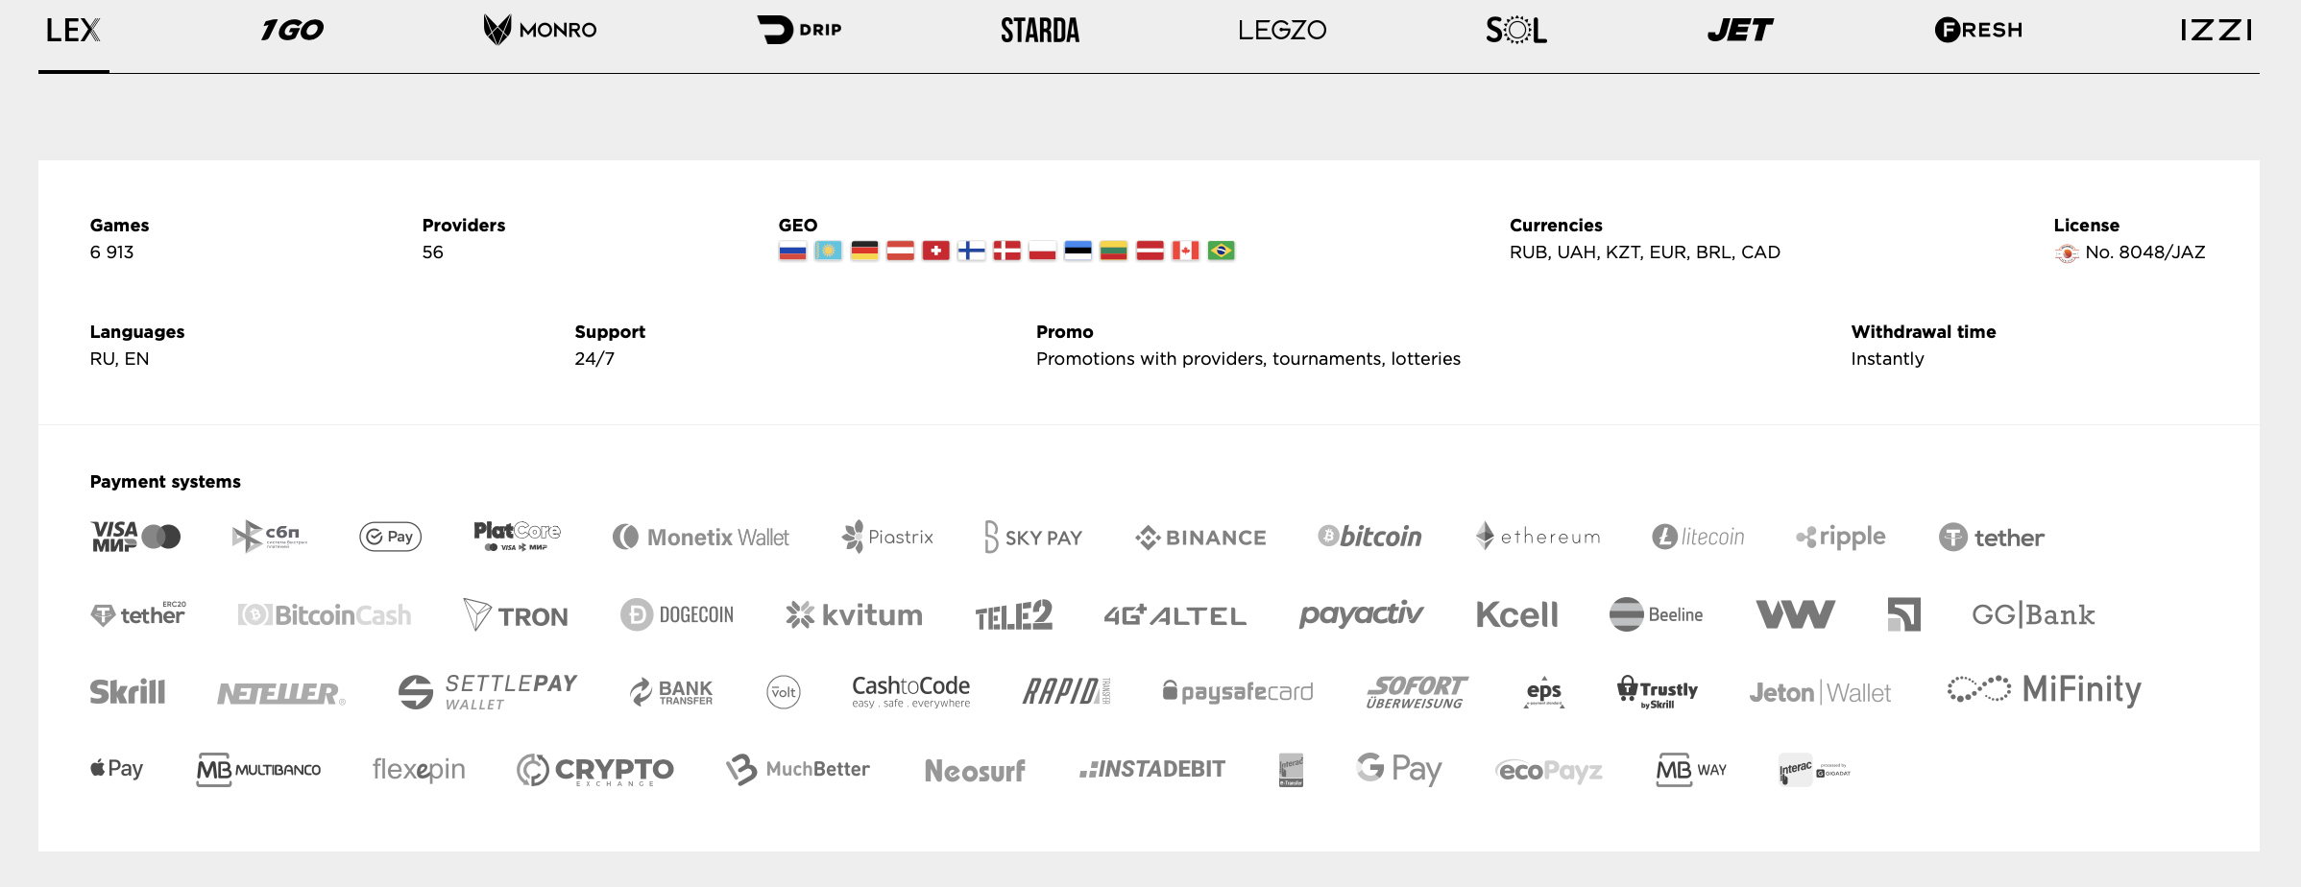Open the MONRO brand tab
This screenshot has height=887, width=2301.
tap(540, 30)
